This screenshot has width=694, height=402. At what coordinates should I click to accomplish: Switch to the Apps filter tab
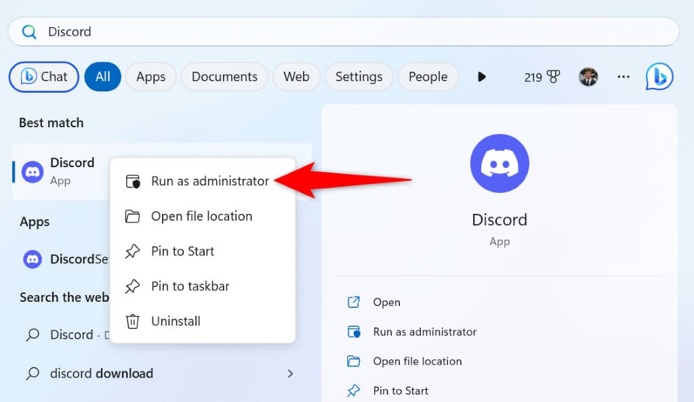[x=151, y=77]
